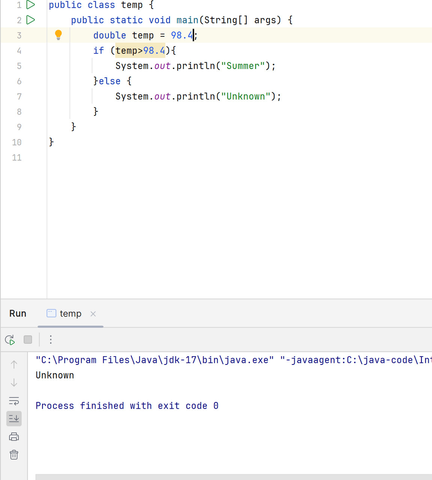Jump up the stack trace with up arrow

[14, 364]
